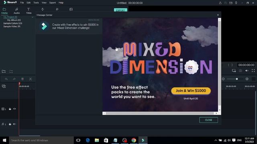Toggle preview fullscreen icon
The height and width of the screenshot is (144, 257).
253,71
